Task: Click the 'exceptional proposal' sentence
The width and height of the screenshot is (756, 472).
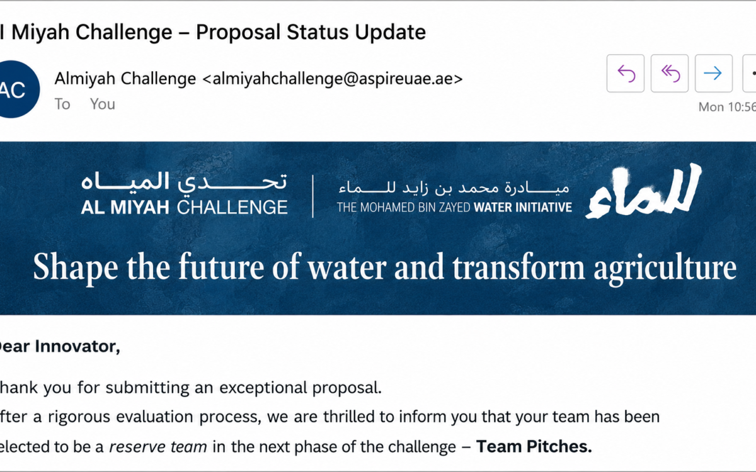Action: coord(191,388)
